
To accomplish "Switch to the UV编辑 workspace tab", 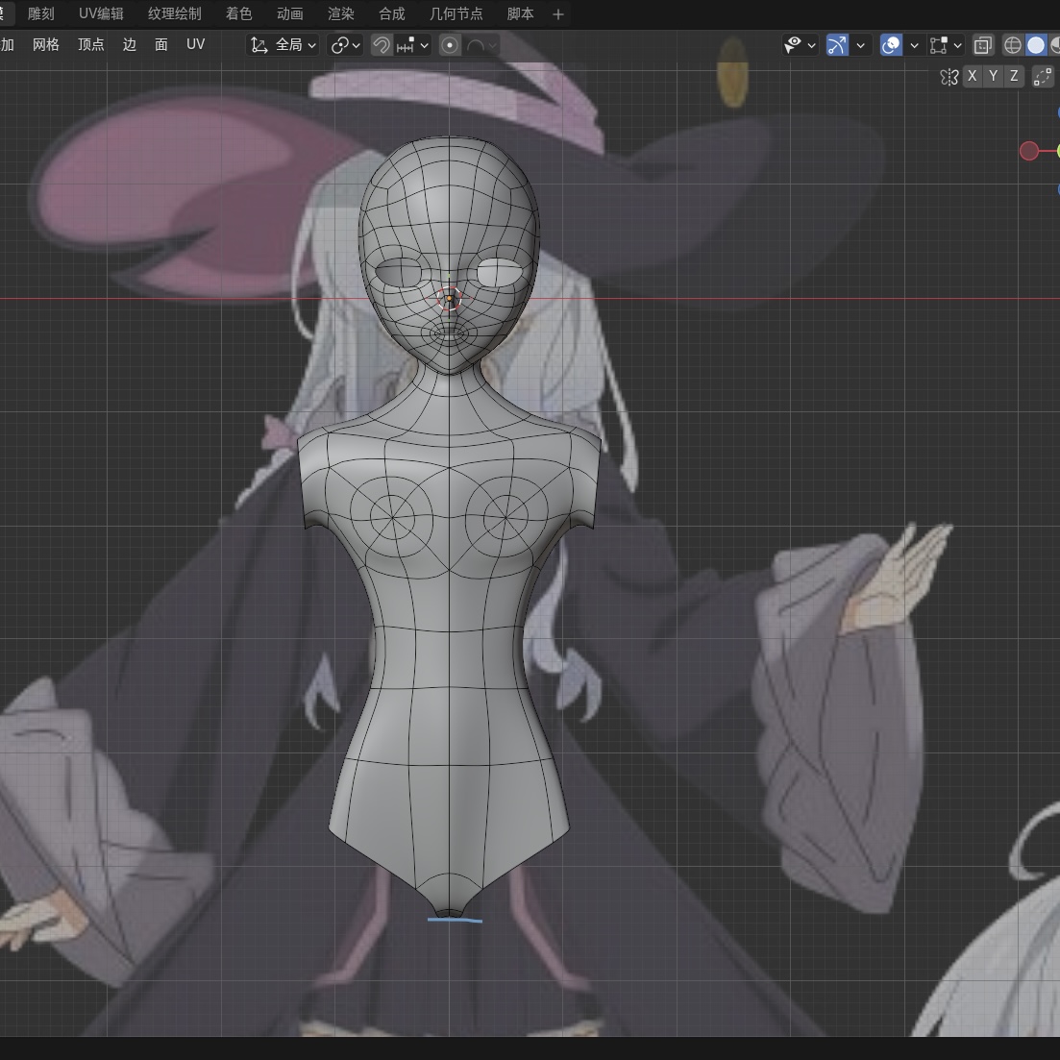I will tap(101, 13).
